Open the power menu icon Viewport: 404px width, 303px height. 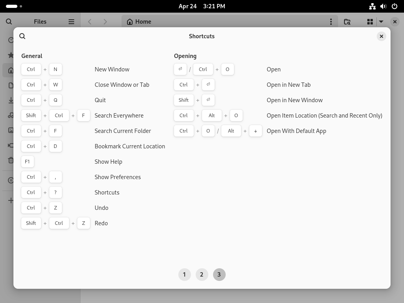pyautogui.click(x=395, y=6)
